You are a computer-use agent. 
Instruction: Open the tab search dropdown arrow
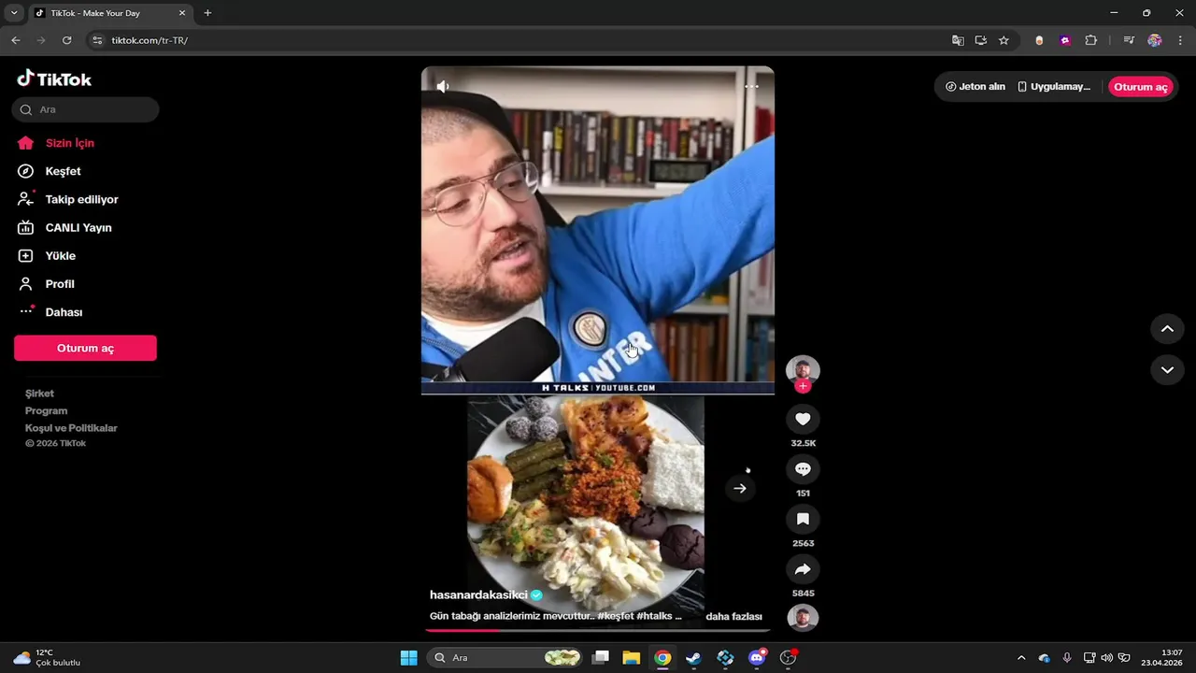point(14,13)
